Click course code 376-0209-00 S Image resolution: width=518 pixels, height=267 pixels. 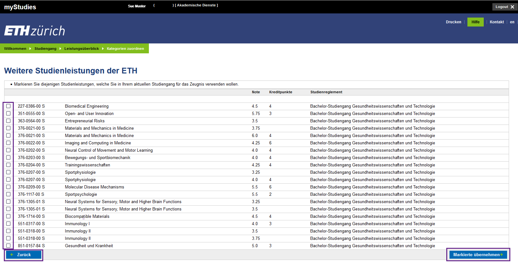pos(31,187)
